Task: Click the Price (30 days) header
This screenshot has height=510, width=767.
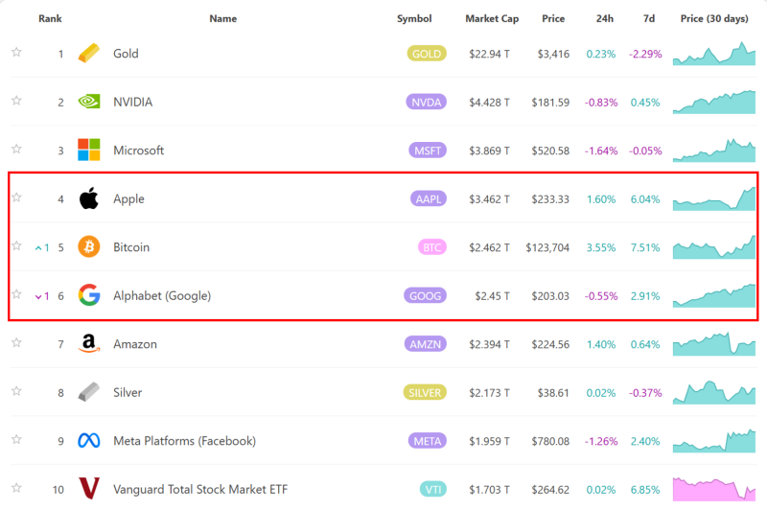Action: (x=714, y=18)
